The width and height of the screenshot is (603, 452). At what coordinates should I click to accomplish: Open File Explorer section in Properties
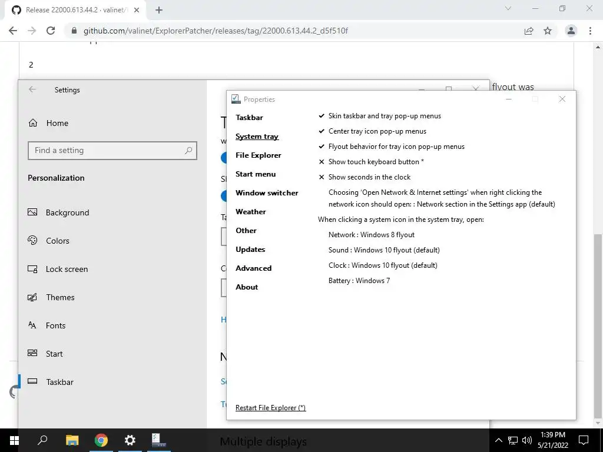pyautogui.click(x=259, y=155)
